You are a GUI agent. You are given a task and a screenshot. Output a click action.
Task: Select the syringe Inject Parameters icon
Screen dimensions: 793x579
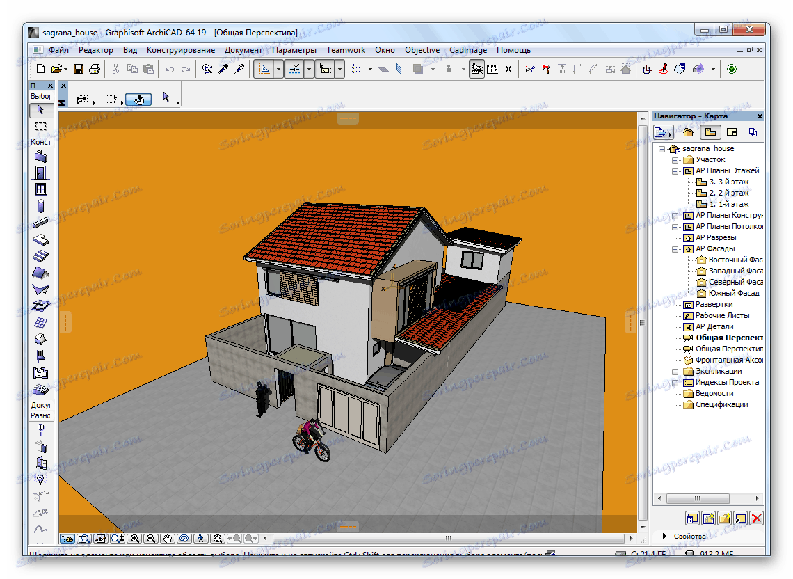(x=239, y=69)
